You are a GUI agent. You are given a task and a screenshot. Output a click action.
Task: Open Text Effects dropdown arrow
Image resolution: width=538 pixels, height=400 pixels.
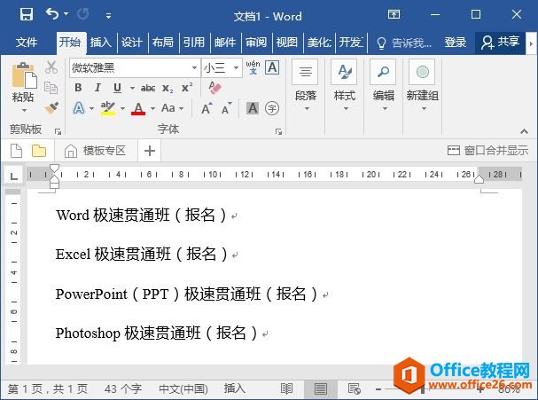pyautogui.click(x=91, y=109)
